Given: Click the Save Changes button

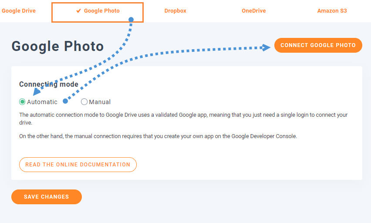Looking at the screenshot, I should (x=47, y=197).
